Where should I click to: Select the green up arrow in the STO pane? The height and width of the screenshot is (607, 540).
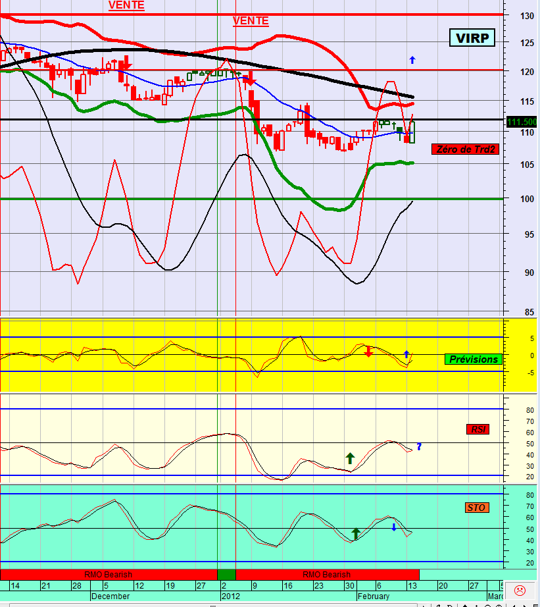click(x=356, y=533)
